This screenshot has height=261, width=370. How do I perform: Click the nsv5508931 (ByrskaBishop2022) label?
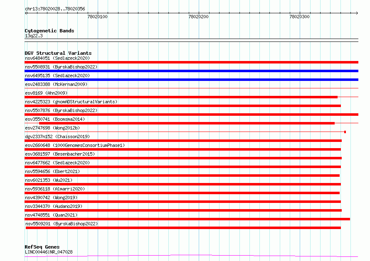[x=61, y=67]
